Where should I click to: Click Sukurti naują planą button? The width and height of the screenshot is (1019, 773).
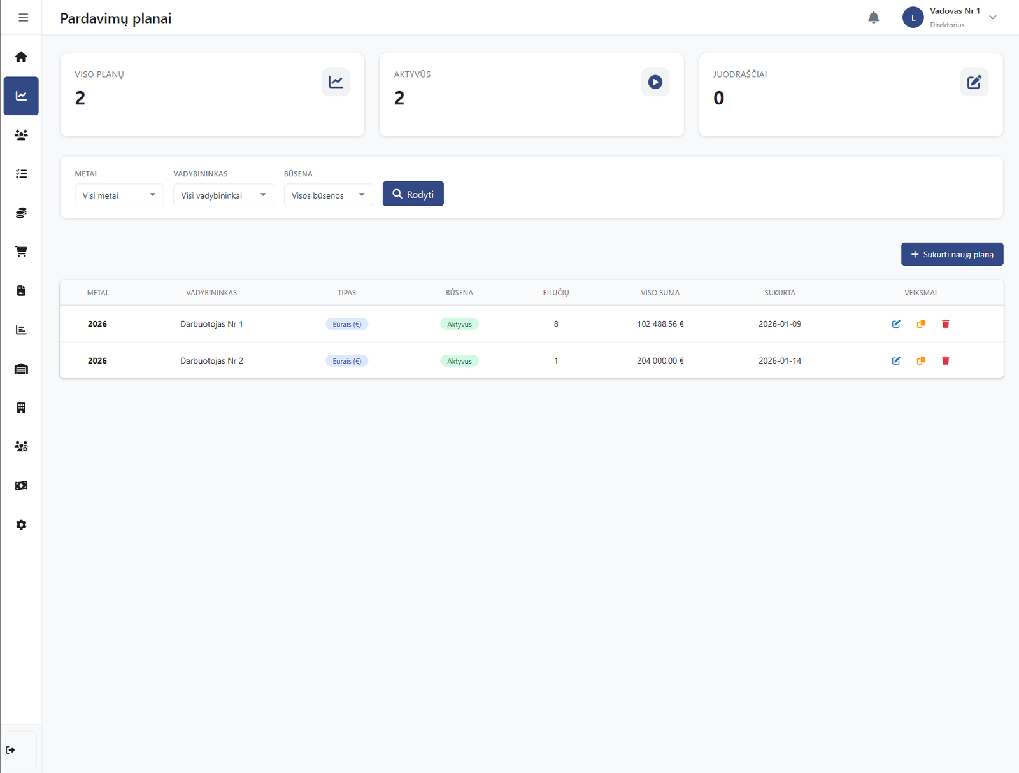pos(952,254)
